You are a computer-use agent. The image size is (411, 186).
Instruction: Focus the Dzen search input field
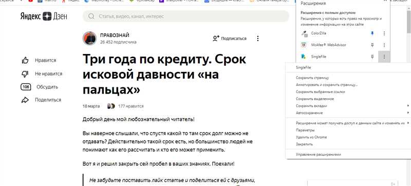(x=186, y=16)
